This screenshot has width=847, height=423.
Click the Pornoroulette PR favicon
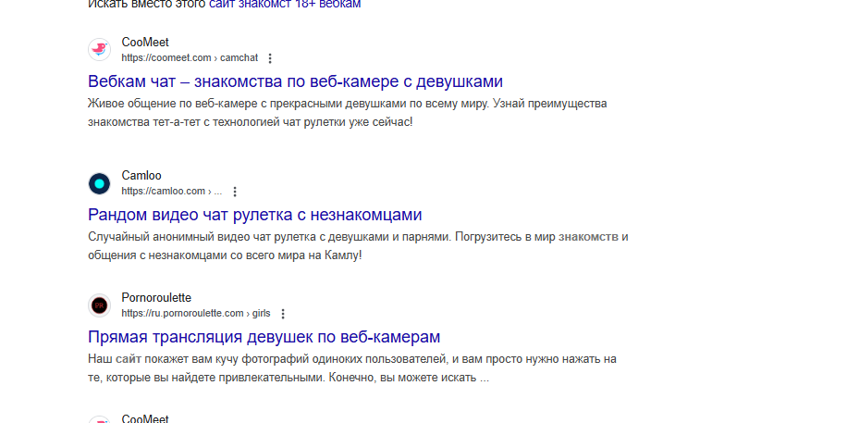pos(99,305)
